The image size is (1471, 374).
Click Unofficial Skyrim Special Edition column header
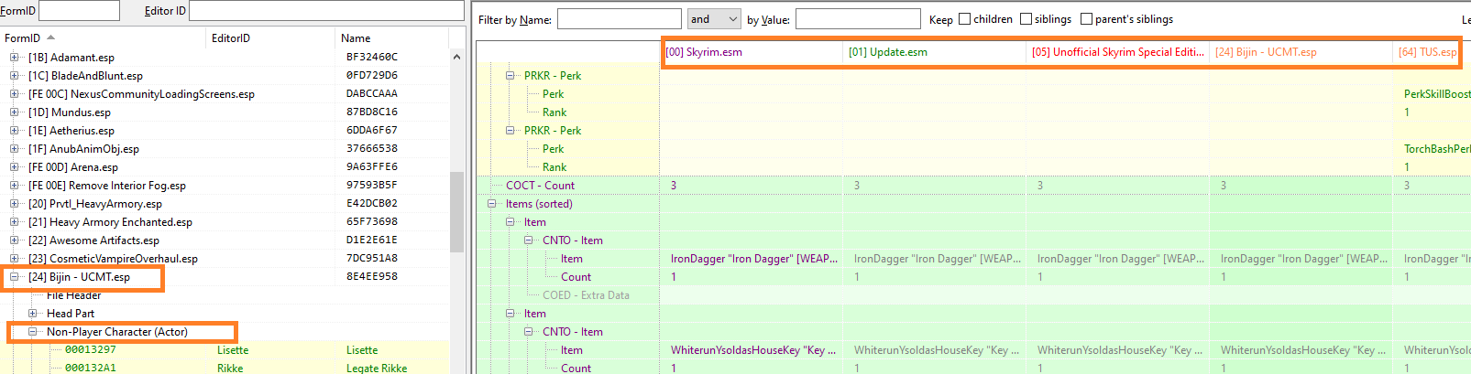(x=1117, y=52)
